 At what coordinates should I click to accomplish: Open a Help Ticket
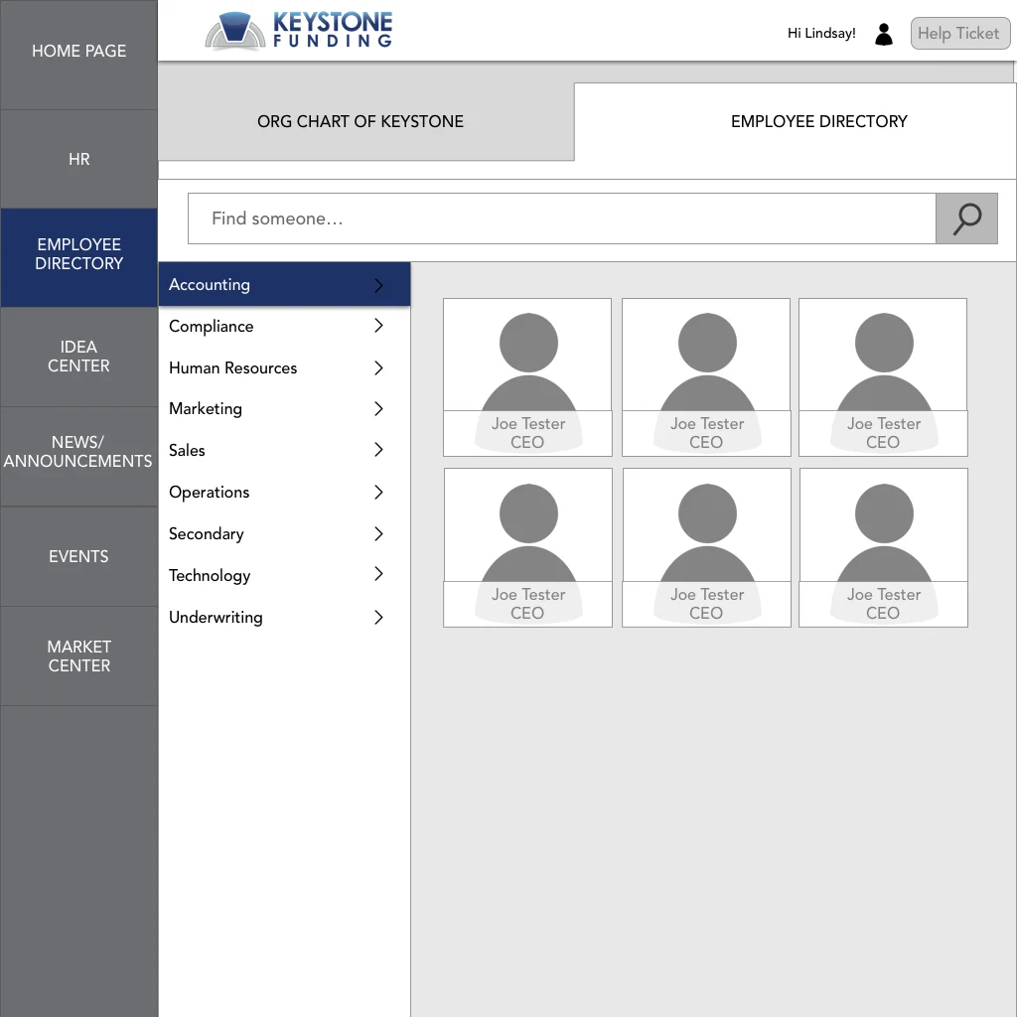[960, 33]
